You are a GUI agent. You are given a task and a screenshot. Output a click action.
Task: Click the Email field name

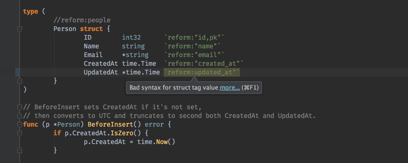click(x=93, y=55)
